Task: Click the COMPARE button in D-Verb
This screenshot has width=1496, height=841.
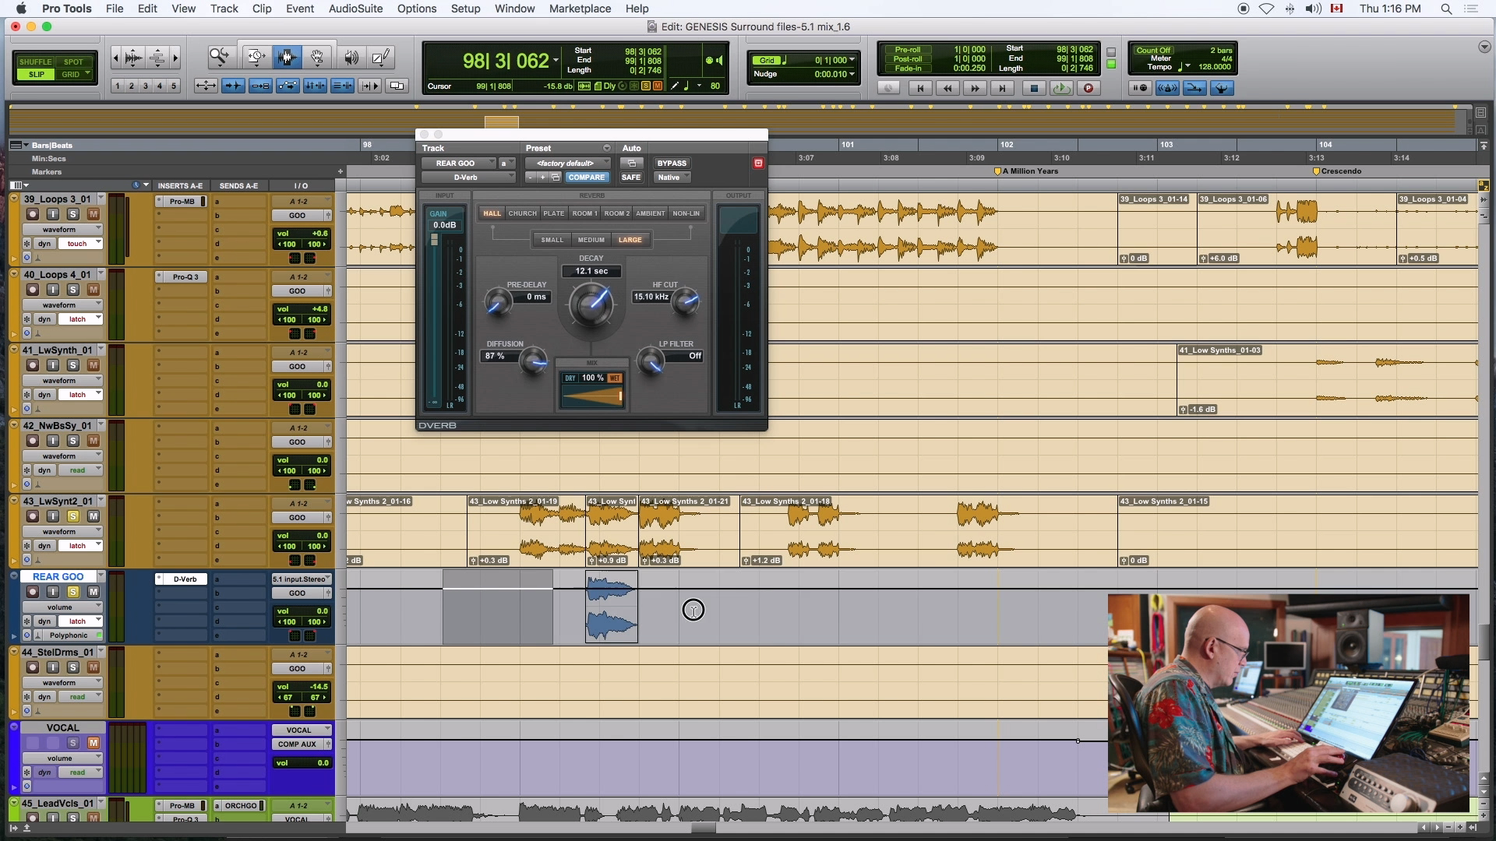Action: [x=586, y=178]
